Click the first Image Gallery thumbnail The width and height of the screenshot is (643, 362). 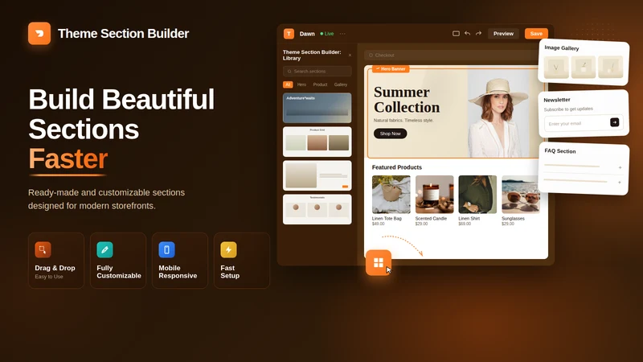[556, 67]
